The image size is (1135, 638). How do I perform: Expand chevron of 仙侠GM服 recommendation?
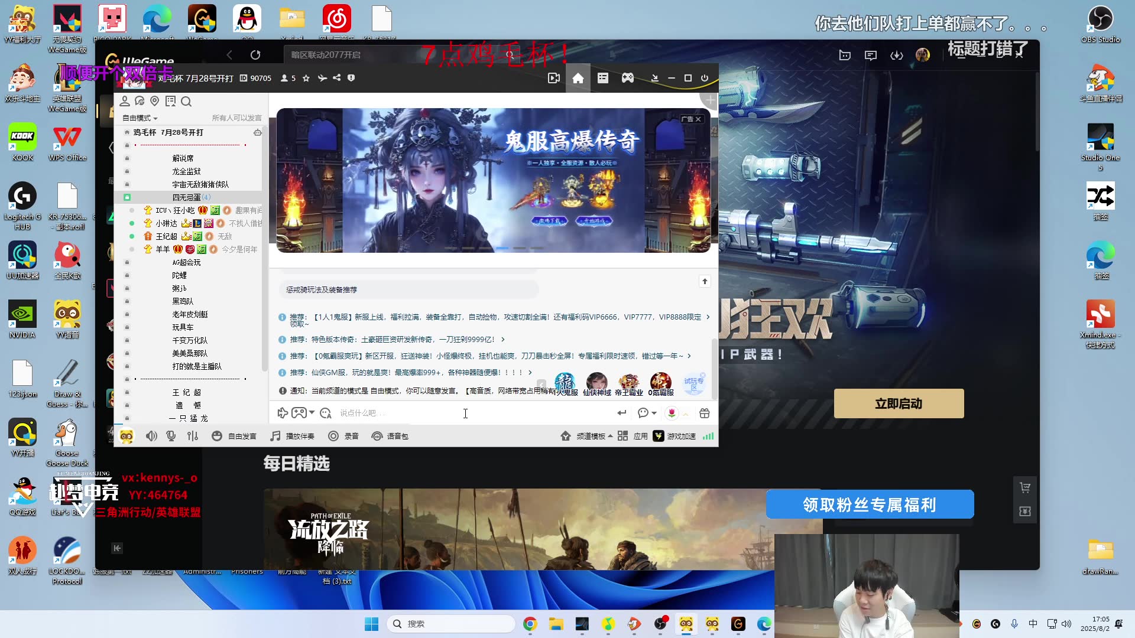[x=530, y=372]
